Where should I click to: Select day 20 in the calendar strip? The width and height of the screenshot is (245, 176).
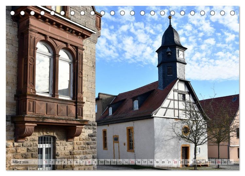pyautogui.click(x=163, y=162)
